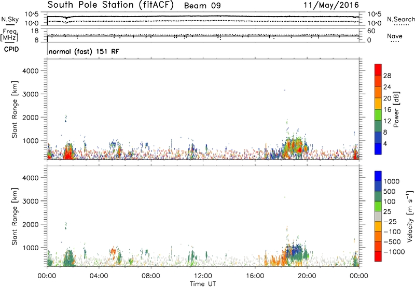Click the "08:00" time tick label
Image resolution: width=415 pixels, height=287 pixels.
click(151, 276)
